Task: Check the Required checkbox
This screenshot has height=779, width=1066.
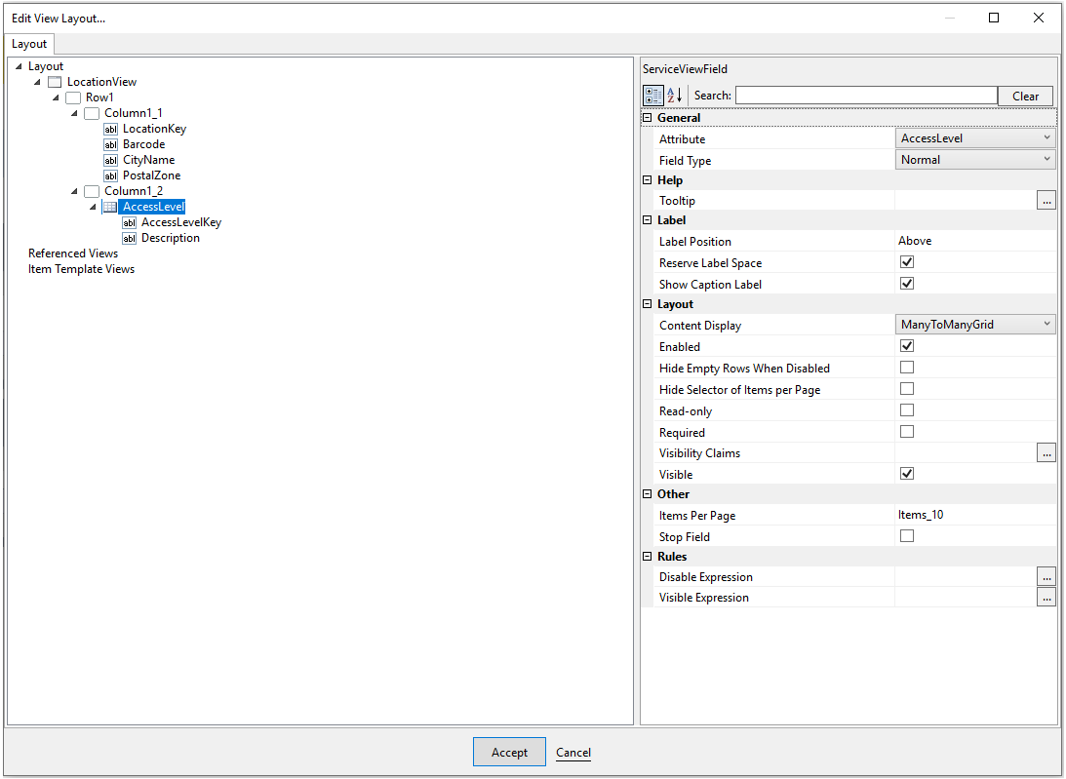Action: (907, 432)
